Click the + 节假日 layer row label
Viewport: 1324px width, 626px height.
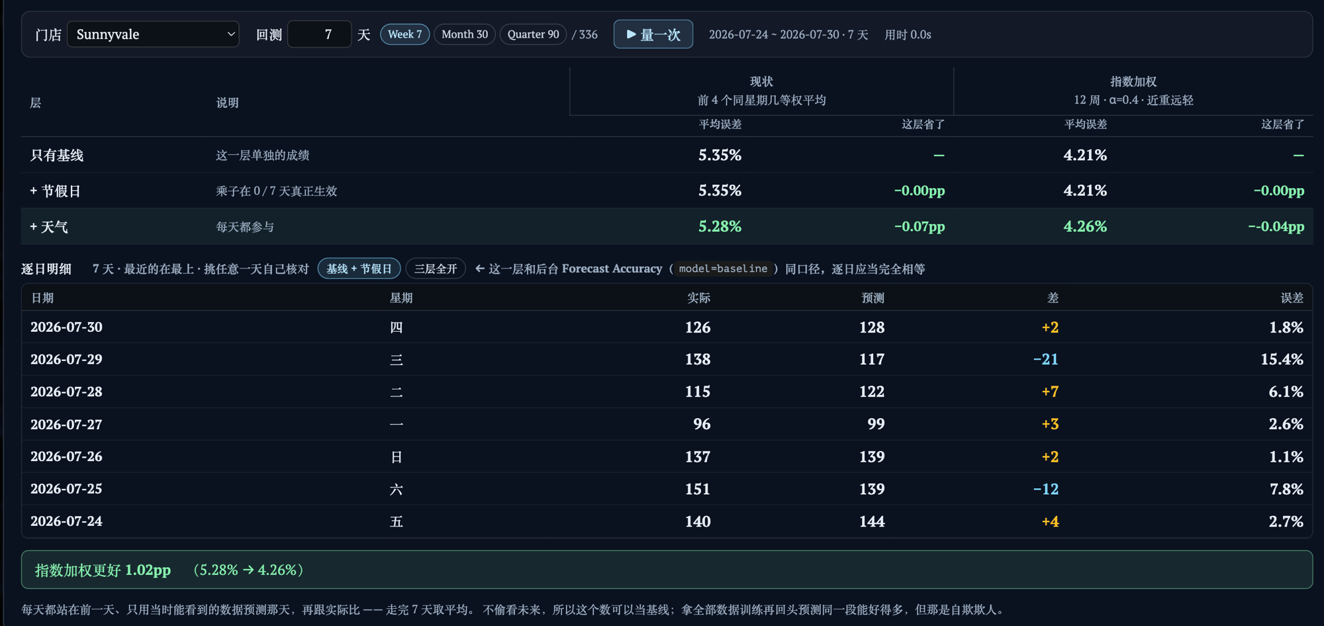(x=56, y=191)
